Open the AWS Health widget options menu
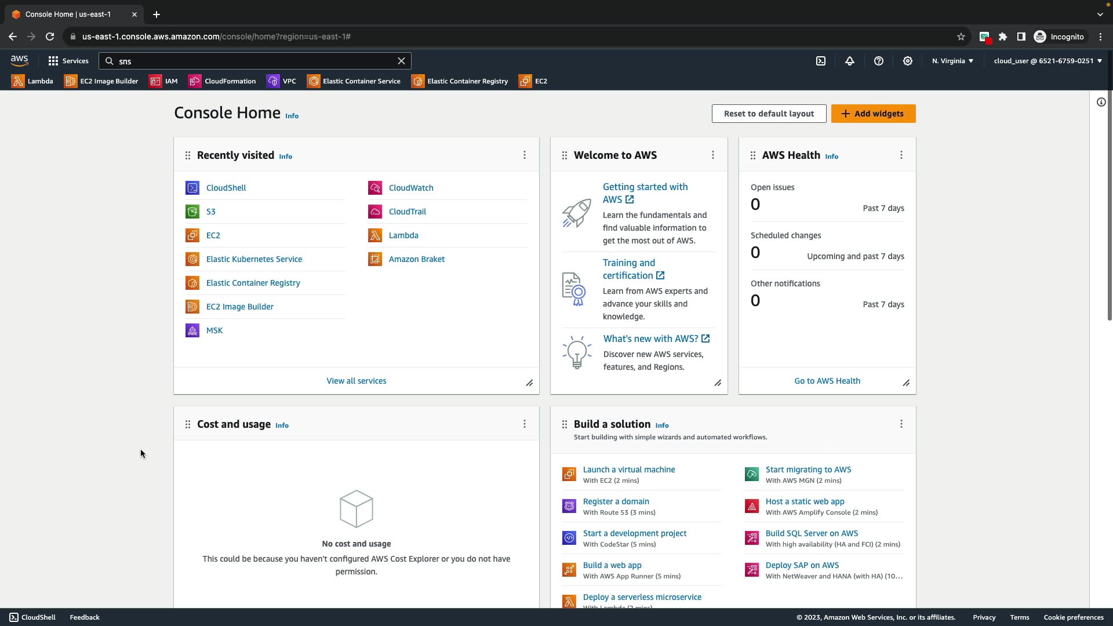This screenshot has width=1113, height=626. click(901, 155)
